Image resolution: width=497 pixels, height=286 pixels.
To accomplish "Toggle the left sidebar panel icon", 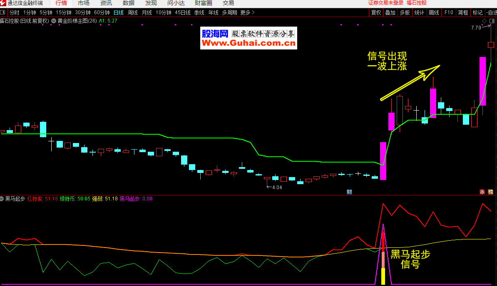I will pos(3,12).
